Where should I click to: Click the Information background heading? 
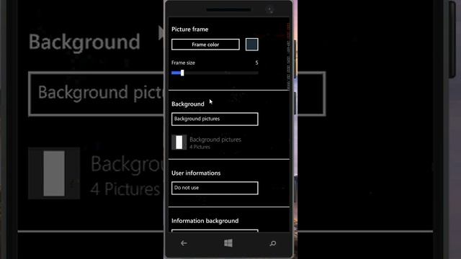click(205, 221)
